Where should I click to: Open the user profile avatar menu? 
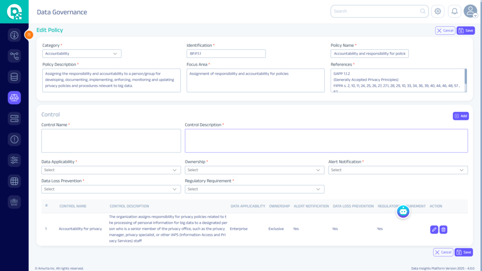coord(470,11)
